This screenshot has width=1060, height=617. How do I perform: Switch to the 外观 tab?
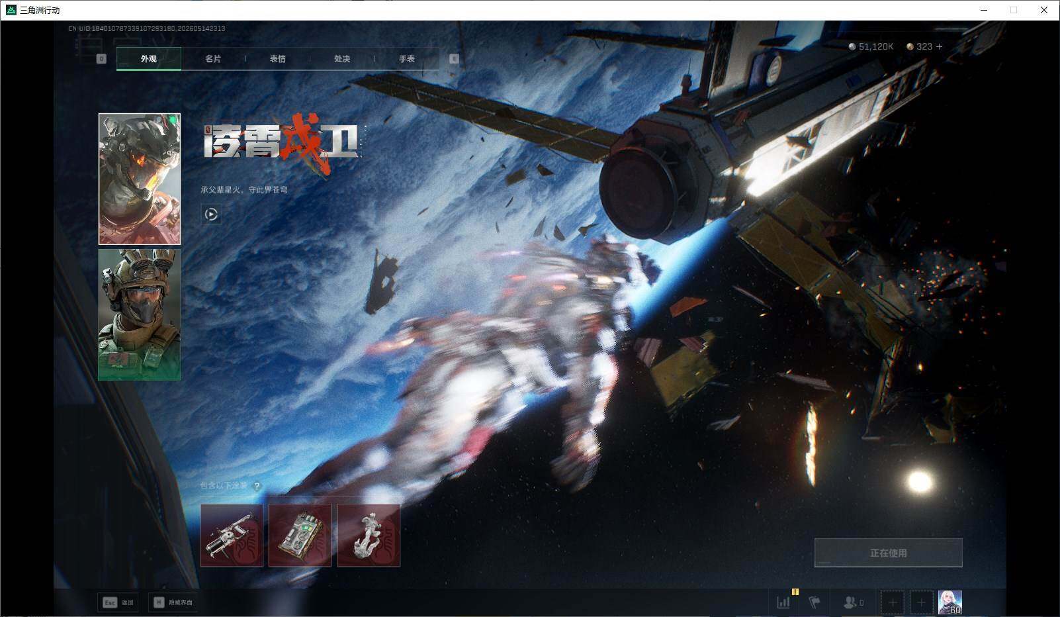pyautogui.click(x=149, y=59)
